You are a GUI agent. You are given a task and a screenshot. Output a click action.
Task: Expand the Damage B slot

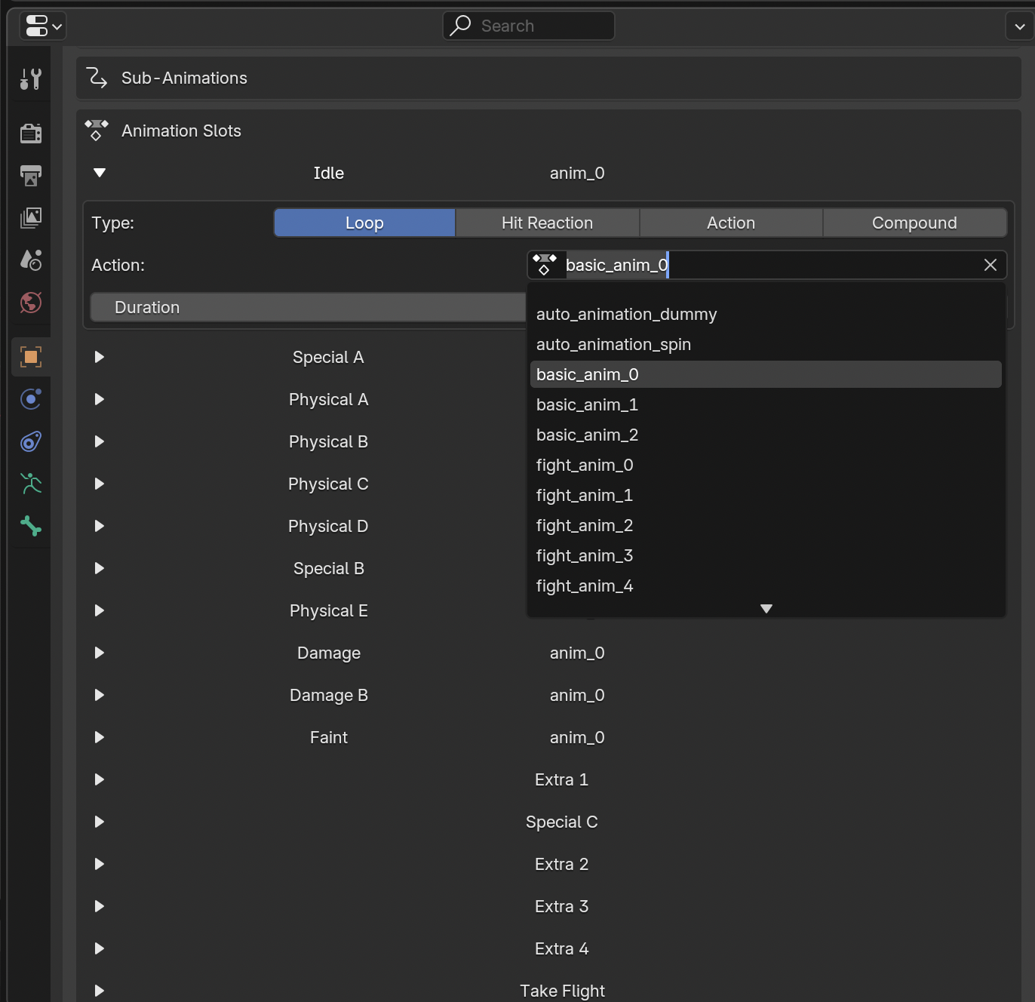point(100,695)
